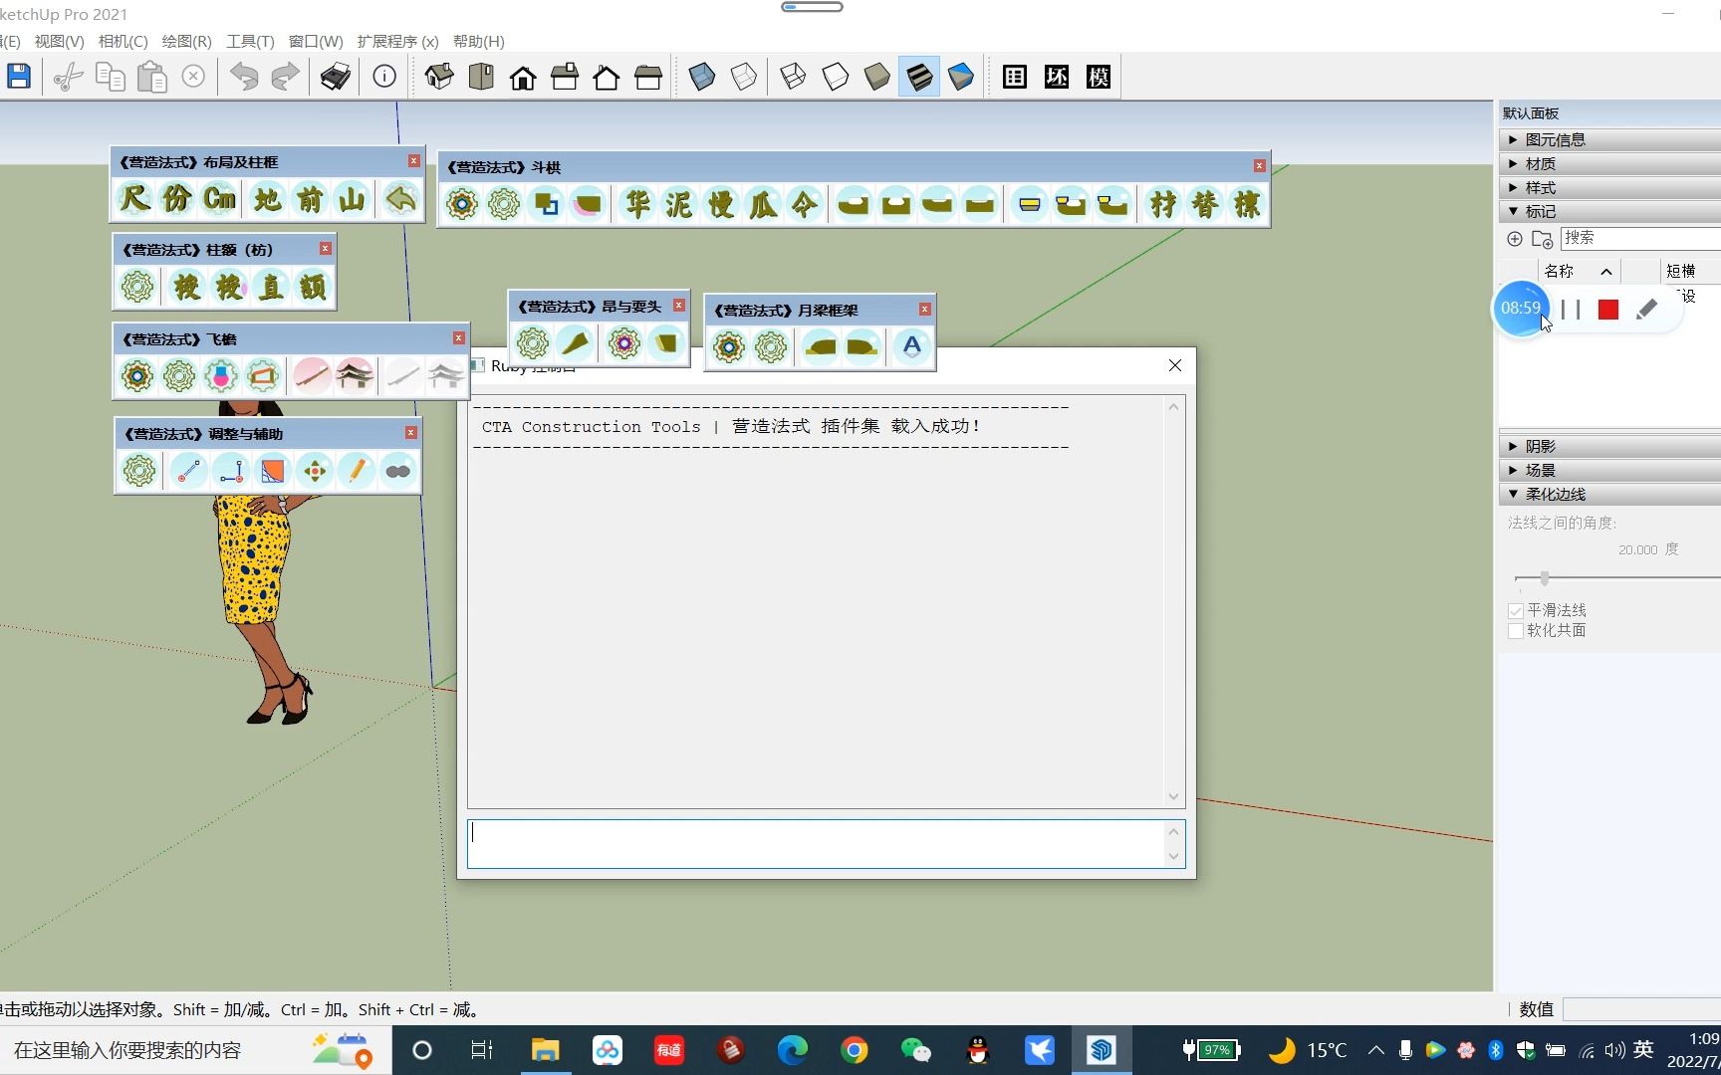Click the Undo arrow icon
Image resolution: width=1721 pixels, height=1075 pixels.
click(x=244, y=77)
